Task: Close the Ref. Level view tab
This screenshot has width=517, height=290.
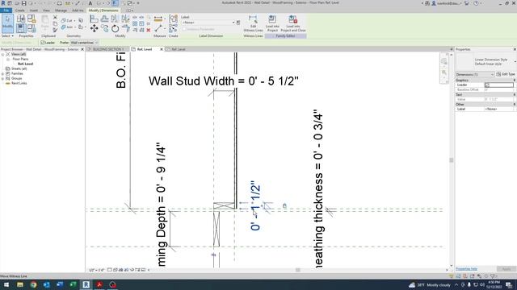Action: click(162, 49)
